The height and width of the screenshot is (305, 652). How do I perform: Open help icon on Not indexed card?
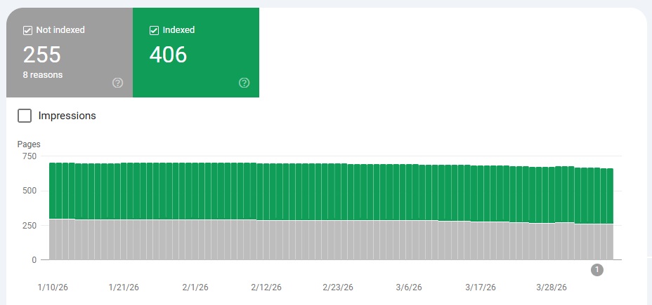(x=117, y=83)
